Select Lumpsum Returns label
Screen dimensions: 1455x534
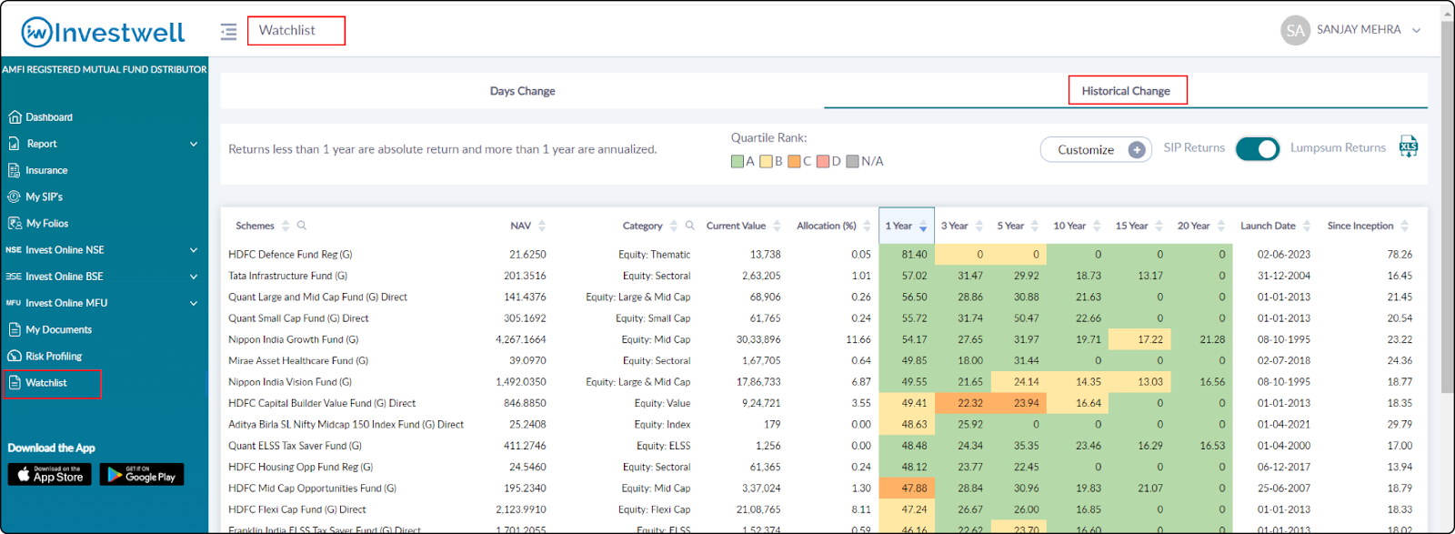tap(1338, 147)
